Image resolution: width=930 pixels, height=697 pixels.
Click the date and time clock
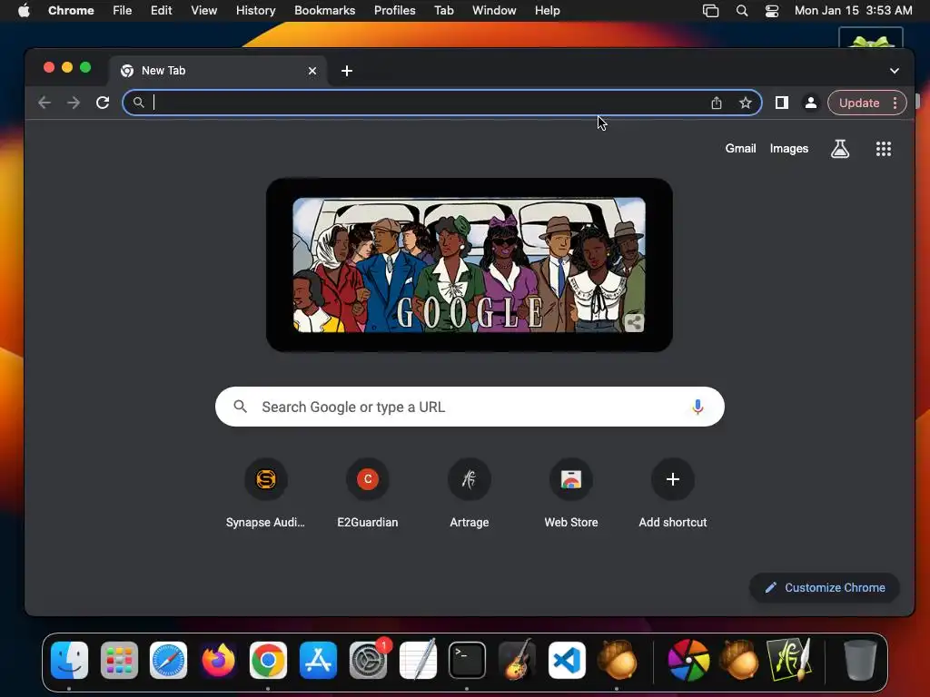[853, 11]
